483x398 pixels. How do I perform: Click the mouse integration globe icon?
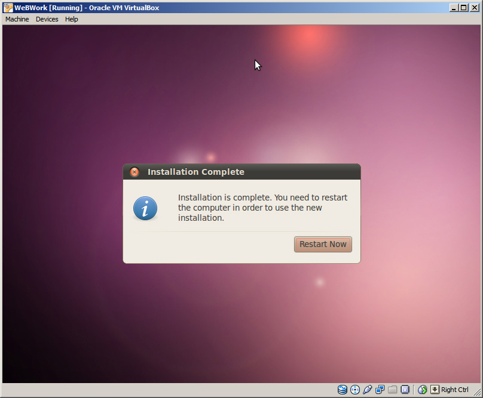point(422,390)
